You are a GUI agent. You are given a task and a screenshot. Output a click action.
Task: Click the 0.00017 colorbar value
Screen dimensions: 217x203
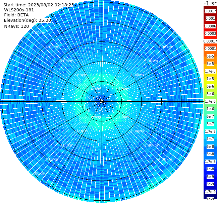210,41
